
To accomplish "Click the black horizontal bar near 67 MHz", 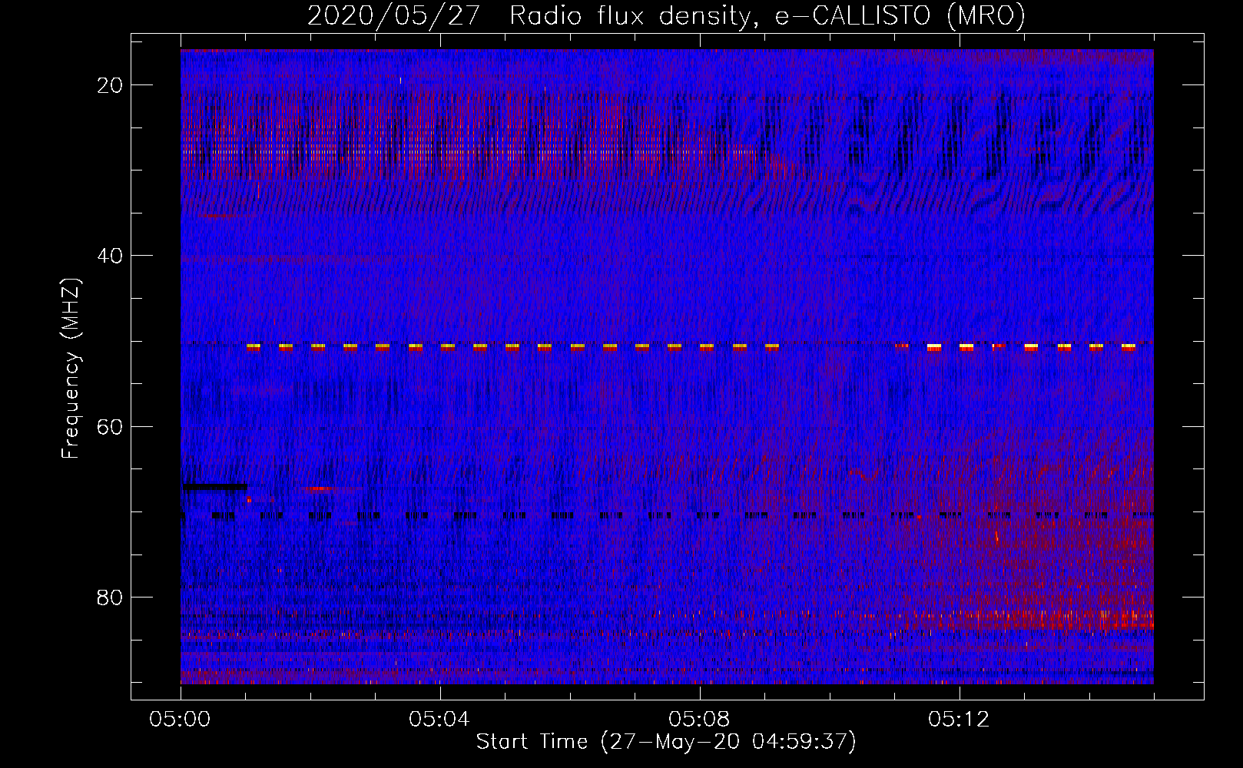I will click(214, 486).
